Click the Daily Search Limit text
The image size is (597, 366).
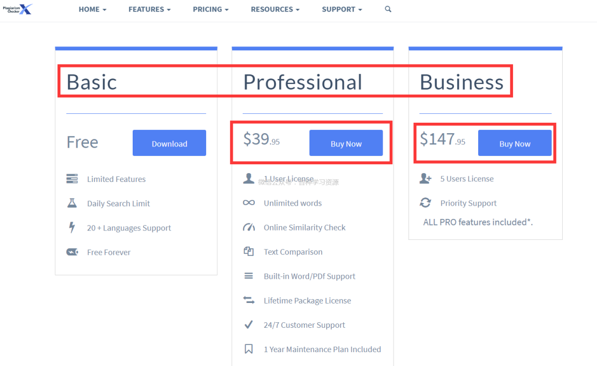pos(118,203)
